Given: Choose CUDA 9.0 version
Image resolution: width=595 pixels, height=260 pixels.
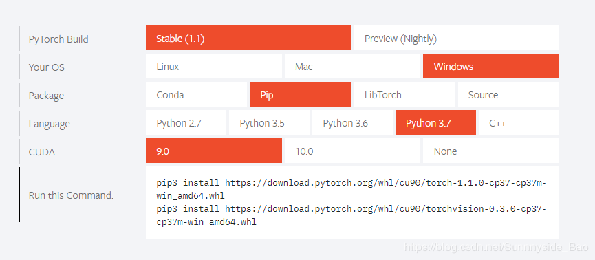Looking at the screenshot, I should pyautogui.click(x=214, y=151).
